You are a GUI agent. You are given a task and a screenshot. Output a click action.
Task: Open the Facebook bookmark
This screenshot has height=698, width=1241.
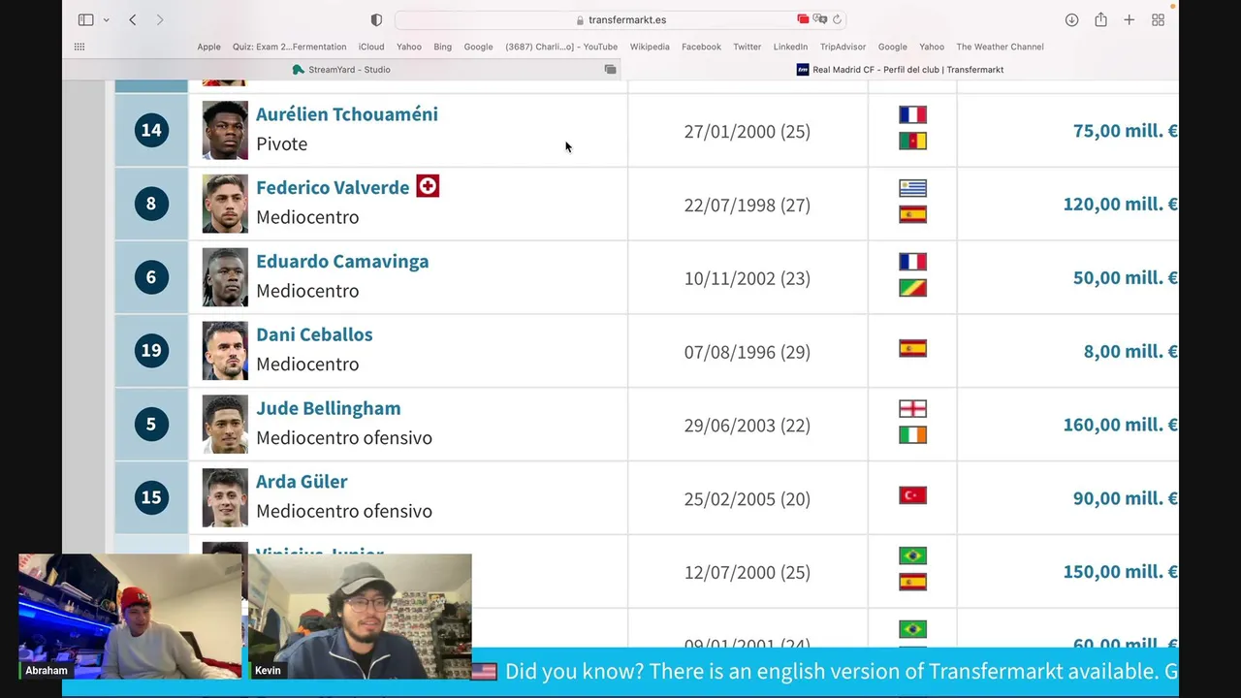point(701,47)
